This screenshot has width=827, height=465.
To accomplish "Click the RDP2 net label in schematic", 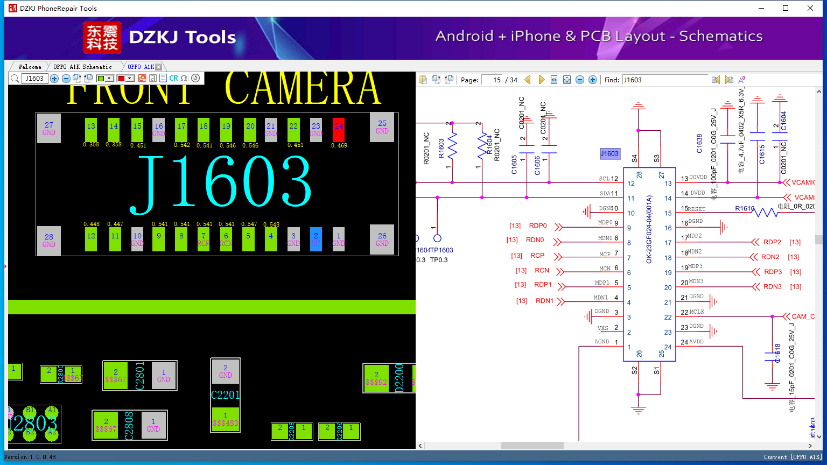I will point(773,242).
